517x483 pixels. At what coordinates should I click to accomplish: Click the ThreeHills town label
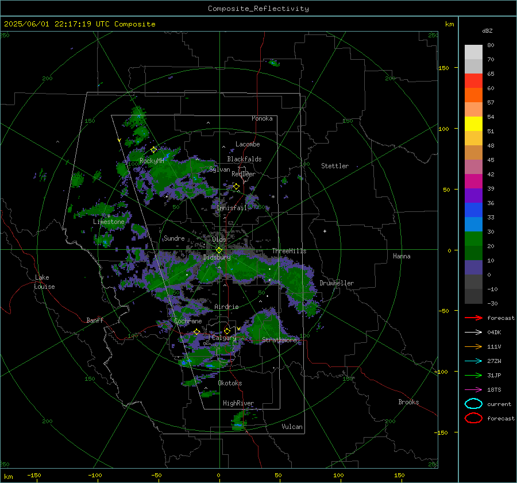(289, 251)
